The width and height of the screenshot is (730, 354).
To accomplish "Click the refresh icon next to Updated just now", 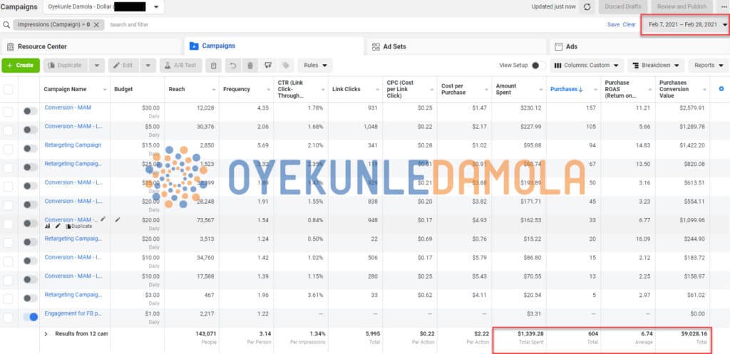I will [587, 7].
